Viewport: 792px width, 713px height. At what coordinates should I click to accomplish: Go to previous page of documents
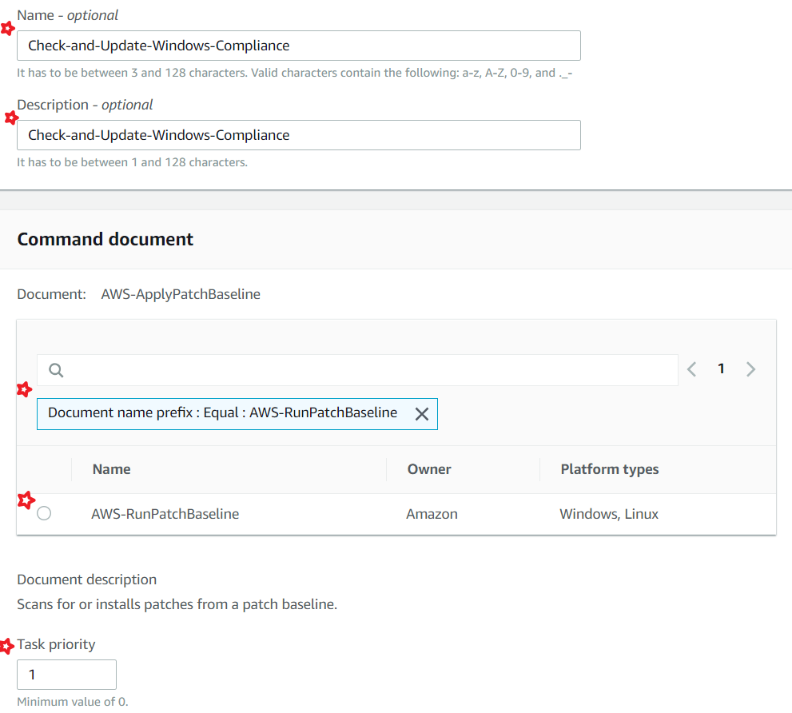click(x=692, y=368)
